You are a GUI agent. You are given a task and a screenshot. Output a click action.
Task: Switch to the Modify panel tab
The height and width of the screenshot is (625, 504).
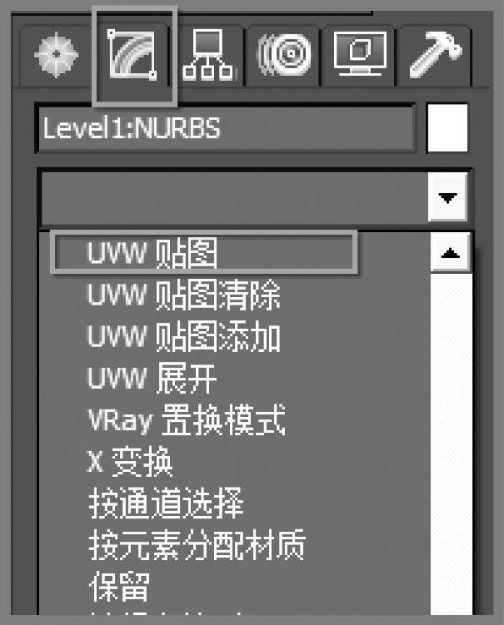coord(132,55)
